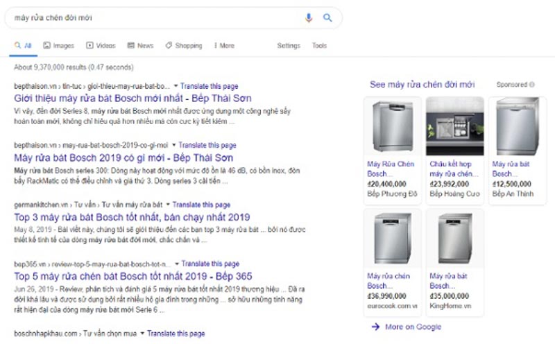
Task: Click the arrow icon beside More on Google
Action: pyautogui.click(x=375, y=327)
